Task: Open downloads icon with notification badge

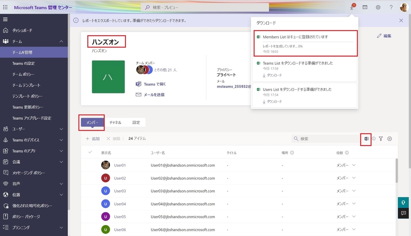Action: [352, 7]
